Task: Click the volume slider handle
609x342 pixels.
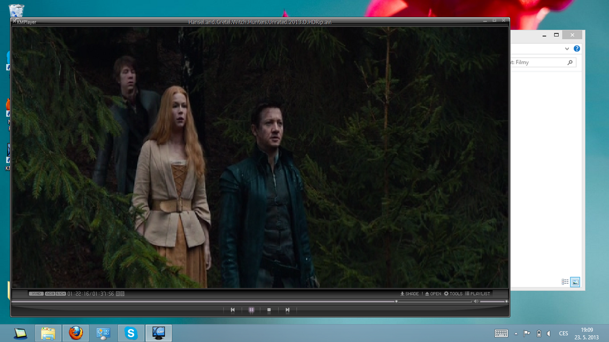Action: (x=506, y=301)
